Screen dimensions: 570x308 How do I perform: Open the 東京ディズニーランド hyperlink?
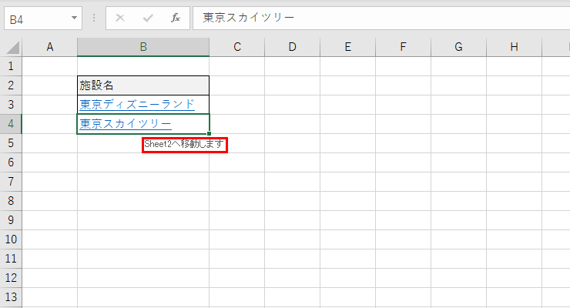137,105
